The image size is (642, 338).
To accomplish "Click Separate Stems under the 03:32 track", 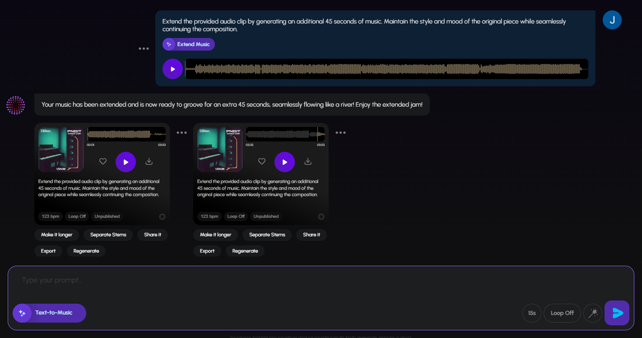I will click(267, 235).
